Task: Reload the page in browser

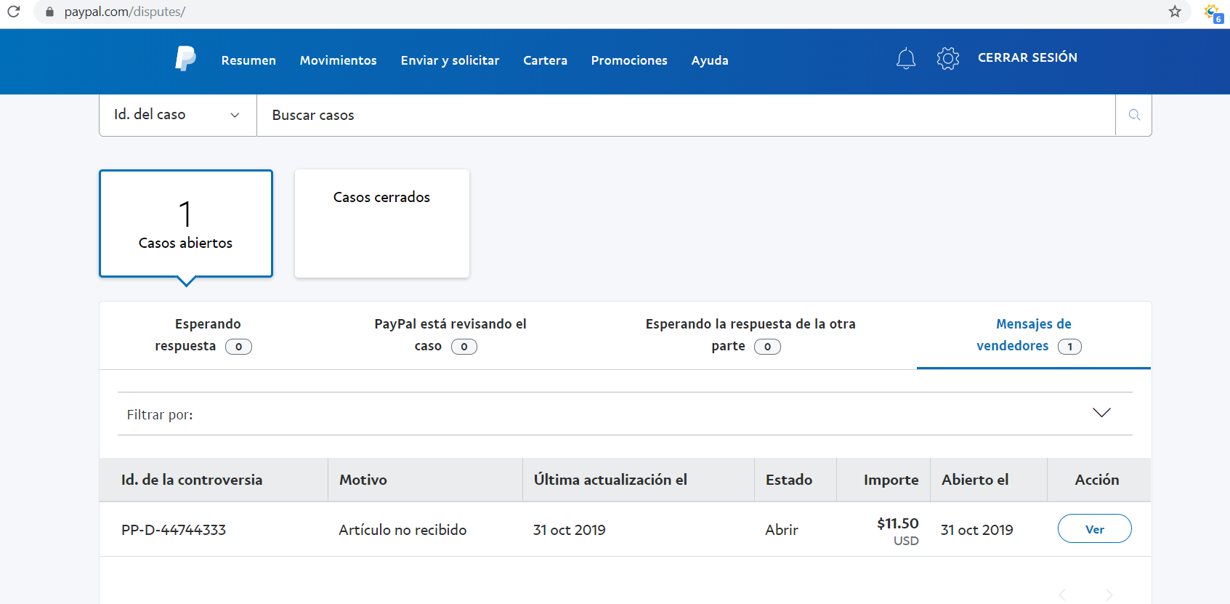Action: [x=14, y=12]
